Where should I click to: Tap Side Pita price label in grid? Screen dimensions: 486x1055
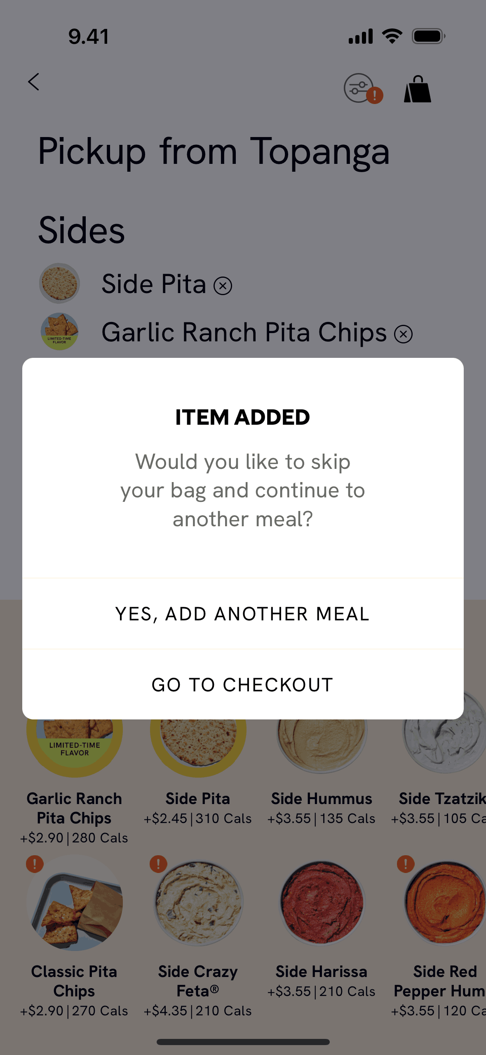[x=198, y=818]
